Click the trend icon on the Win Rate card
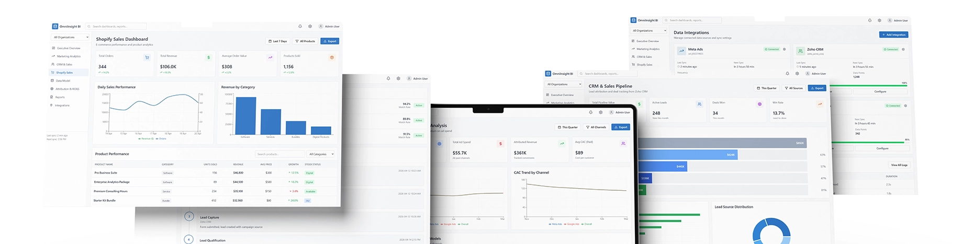The height and width of the screenshot is (244, 962). [x=820, y=104]
